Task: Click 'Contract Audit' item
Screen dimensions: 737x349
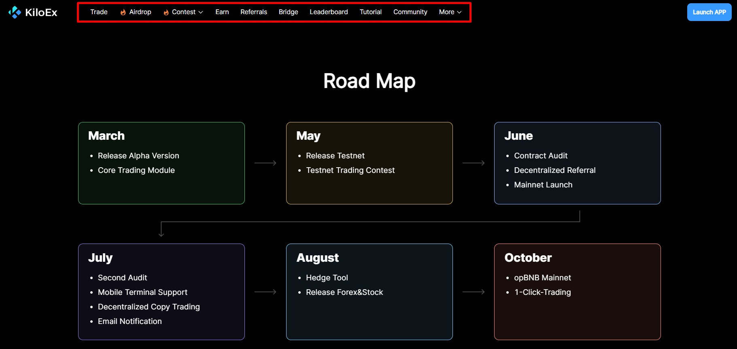Action: 541,156
